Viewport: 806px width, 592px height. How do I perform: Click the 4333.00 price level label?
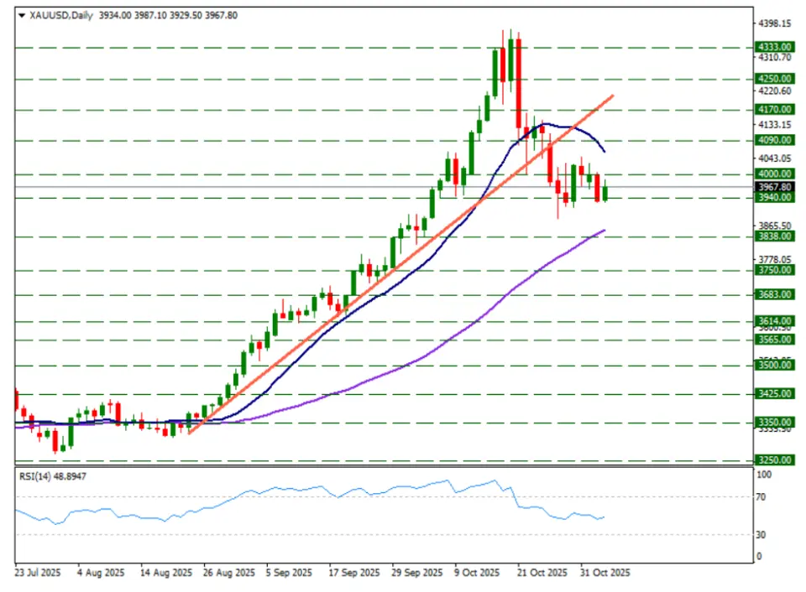[x=776, y=48]
